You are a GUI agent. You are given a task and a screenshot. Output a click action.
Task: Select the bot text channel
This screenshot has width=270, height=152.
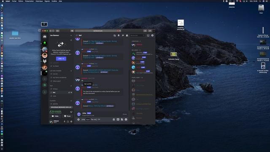(x=61, y=92)
